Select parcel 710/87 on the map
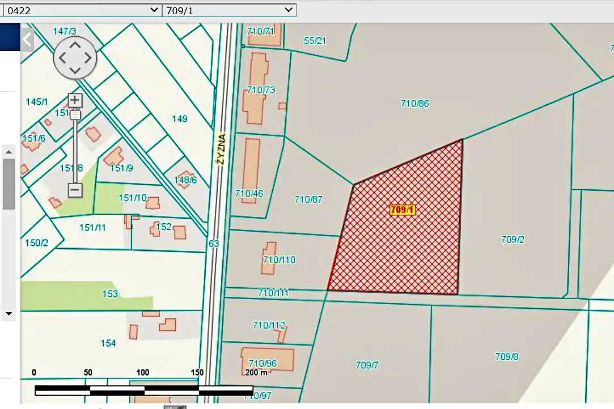 [x=308, y=199]
